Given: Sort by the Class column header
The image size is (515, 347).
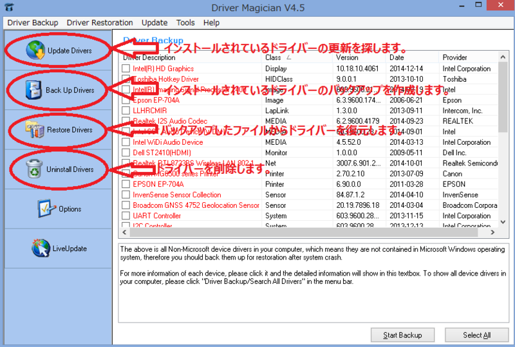Looking at the screenshot, I should click(x=297, y=57).
